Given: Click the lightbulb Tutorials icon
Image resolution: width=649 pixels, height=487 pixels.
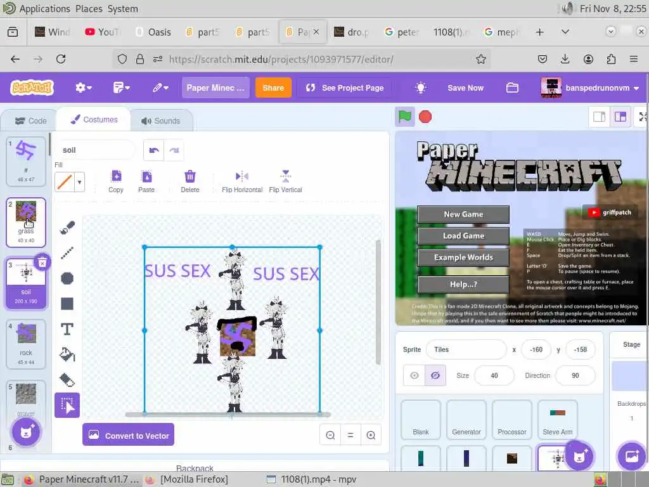Looking at the screenshot, I should [x=421, y=88].
